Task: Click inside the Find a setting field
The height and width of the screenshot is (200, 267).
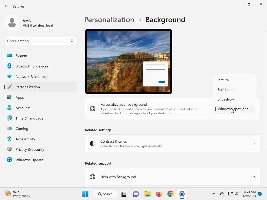Action: click(x=40, y=41)
